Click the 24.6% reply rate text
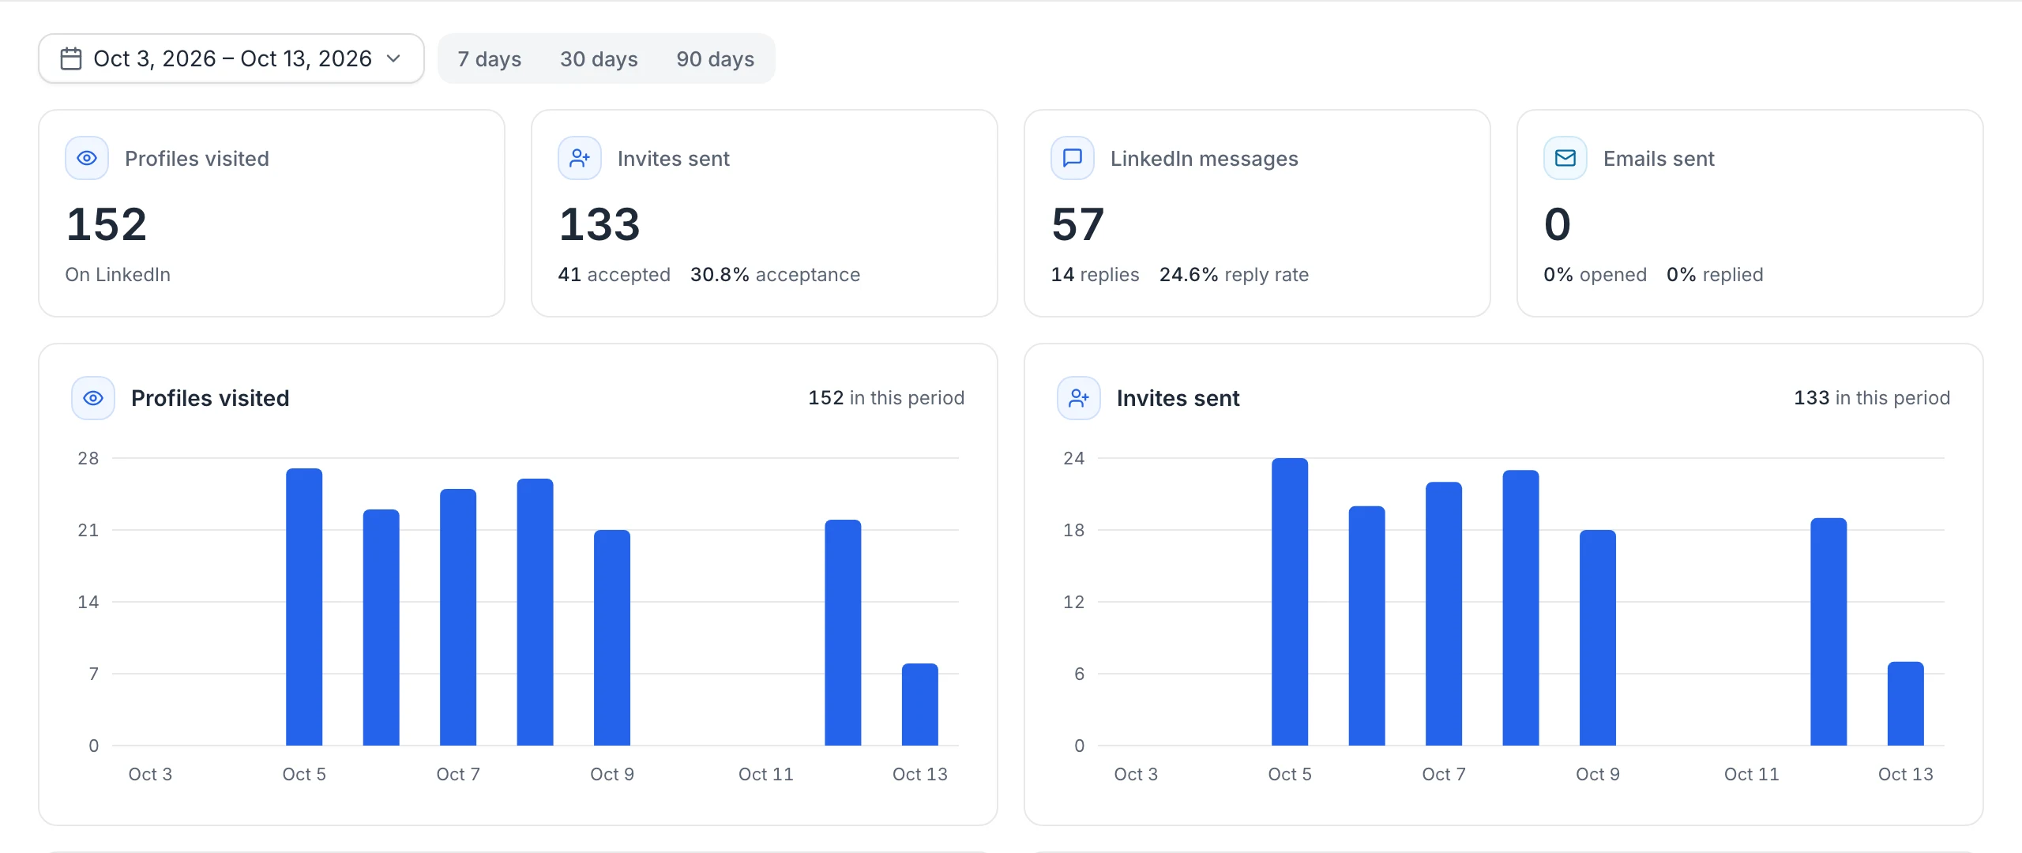 tap(1234, 275)
